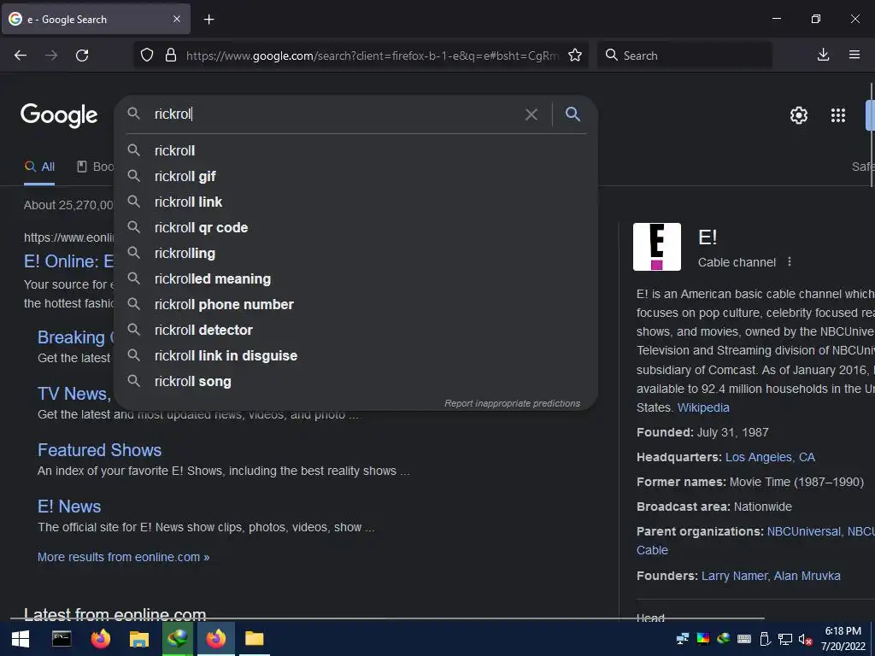Click the 'NBCUniversal' parent organization link
The width and height of the screenshot is (875, 656).
(803, 531)
